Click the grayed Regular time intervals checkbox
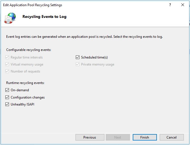This screenshot has height=145, width=190. pyautogui.click(x=7, y=57)
